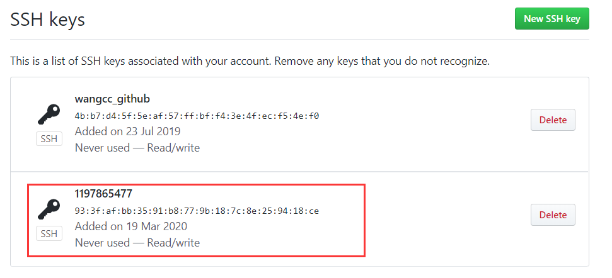
Task: Delete the wangcc_github SSH key
Action: click(553, 120)
